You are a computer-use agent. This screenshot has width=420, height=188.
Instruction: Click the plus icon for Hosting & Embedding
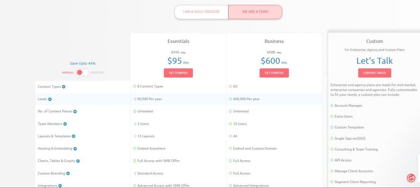tap(75, 149)
